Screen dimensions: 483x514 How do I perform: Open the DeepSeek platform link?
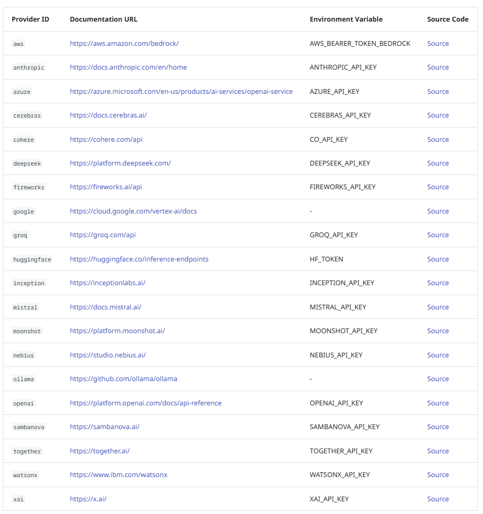120,163
